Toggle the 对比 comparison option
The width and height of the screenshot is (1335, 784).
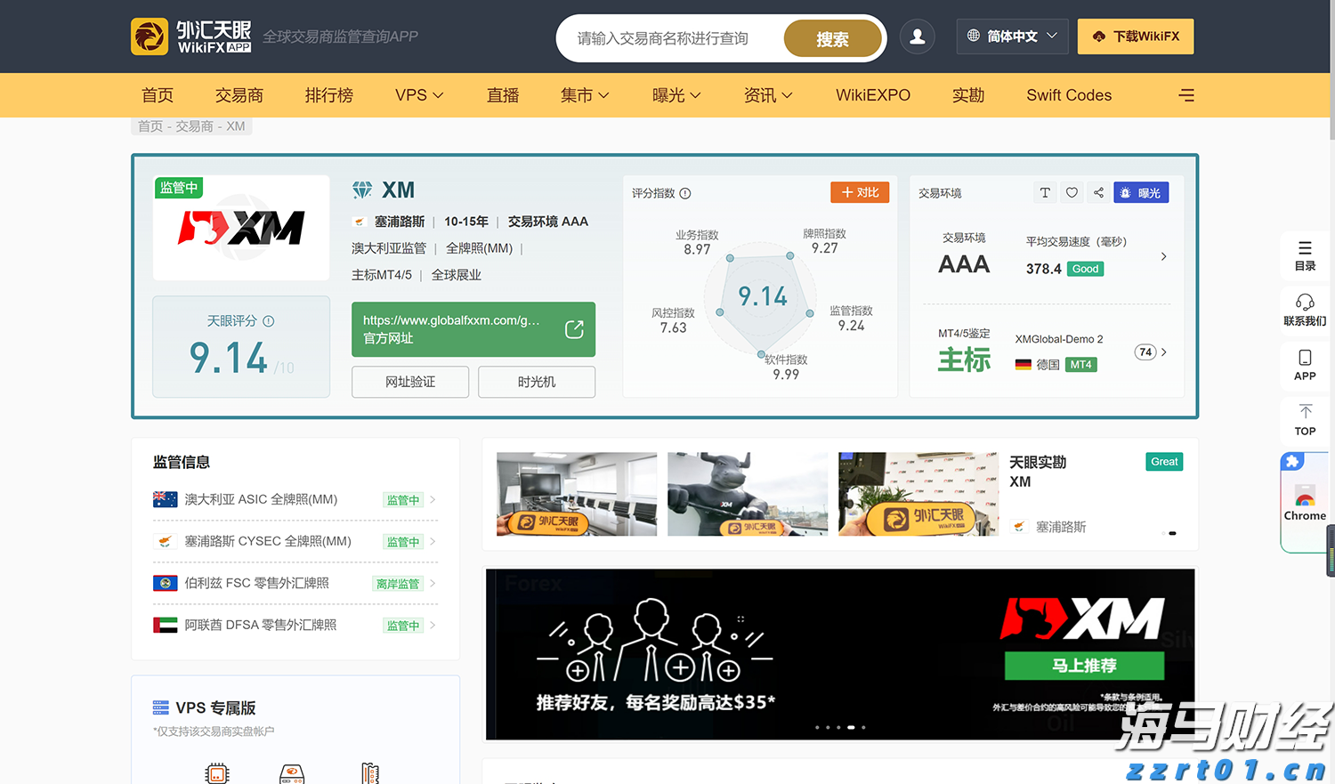point(859,192)
